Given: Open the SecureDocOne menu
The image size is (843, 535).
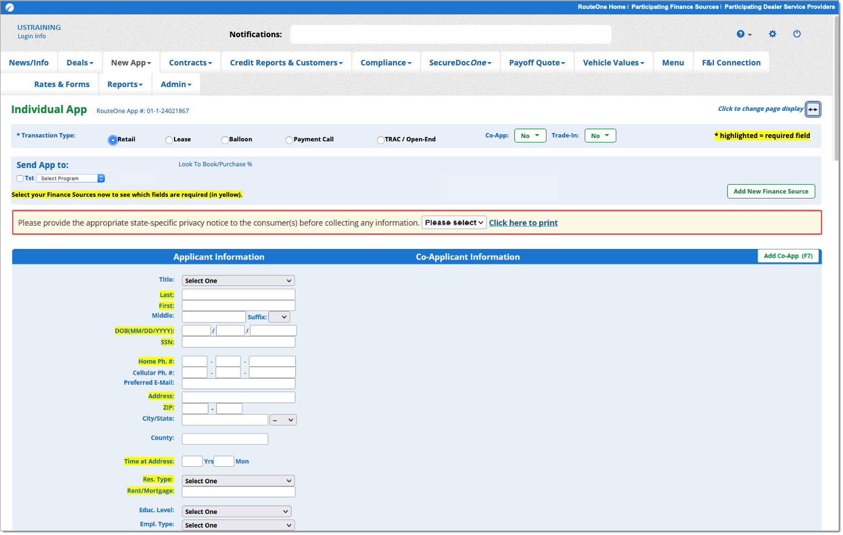Looking at the screenshot, I should pos(460,63).
